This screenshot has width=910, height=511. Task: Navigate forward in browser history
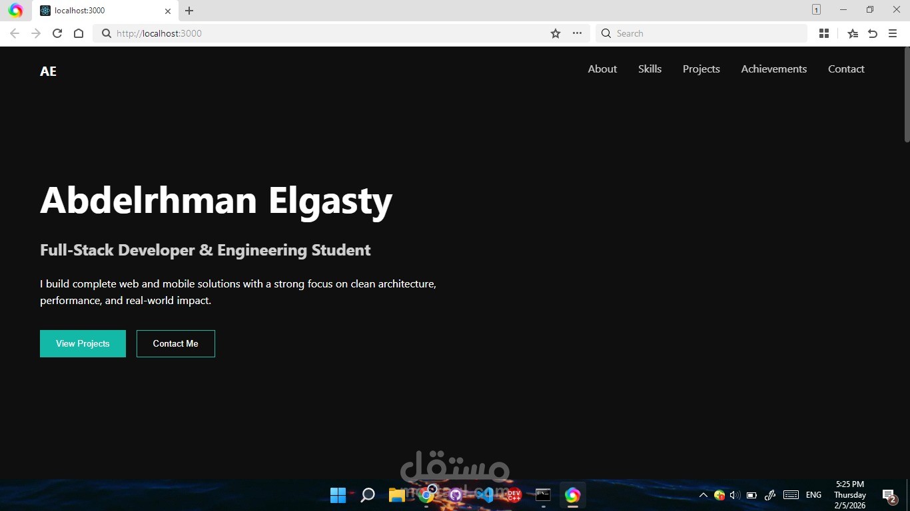36,33
